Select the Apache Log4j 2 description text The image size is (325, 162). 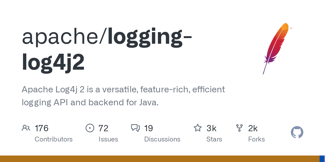tap(123, 96)
